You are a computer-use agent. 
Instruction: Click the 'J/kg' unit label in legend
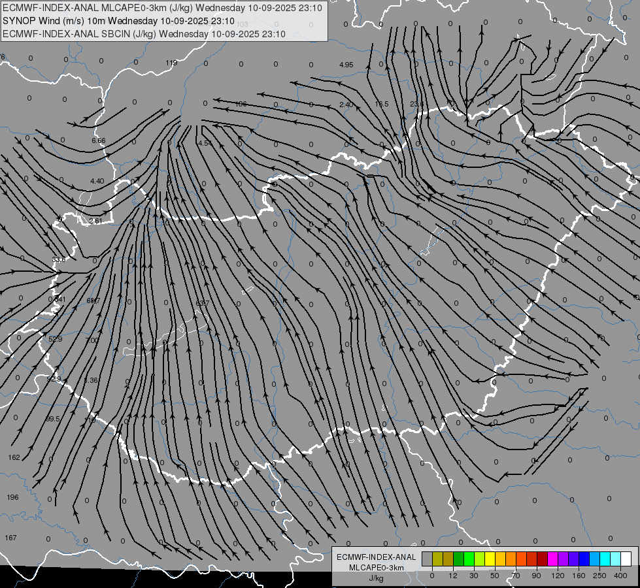coord(377,578)
